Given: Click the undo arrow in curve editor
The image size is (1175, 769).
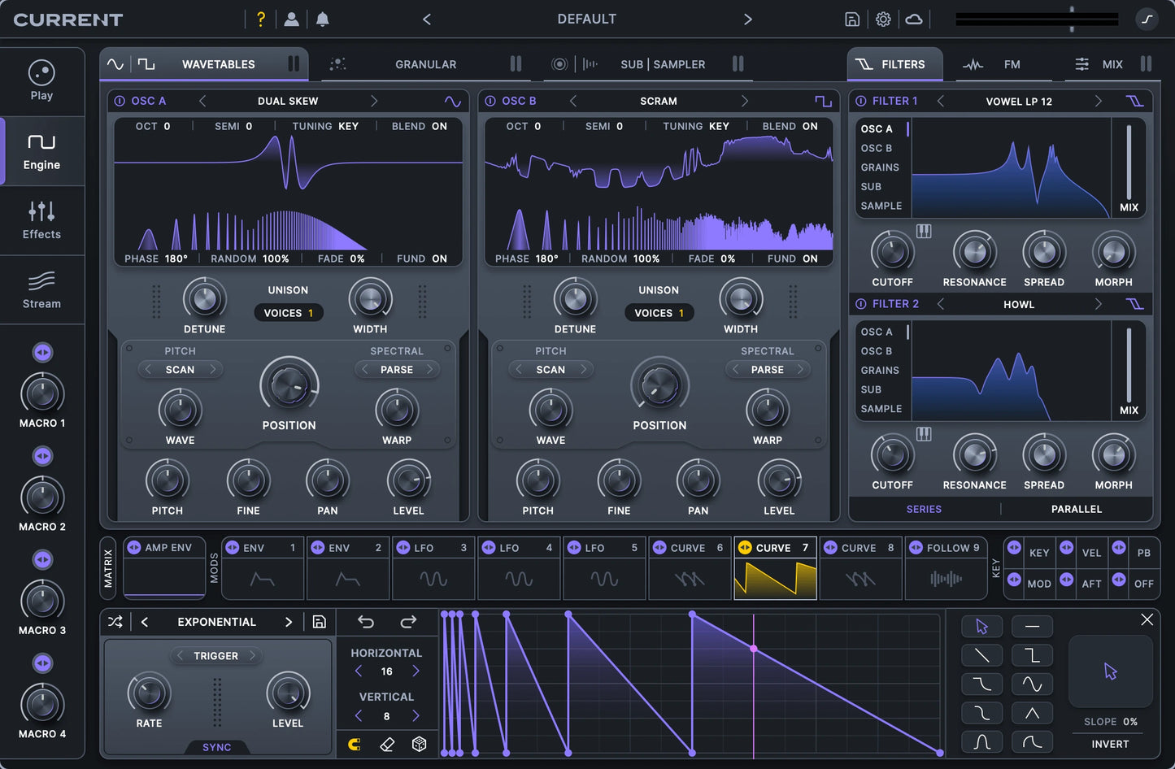Looking at the screenshot, I should [x=366, y=622].
